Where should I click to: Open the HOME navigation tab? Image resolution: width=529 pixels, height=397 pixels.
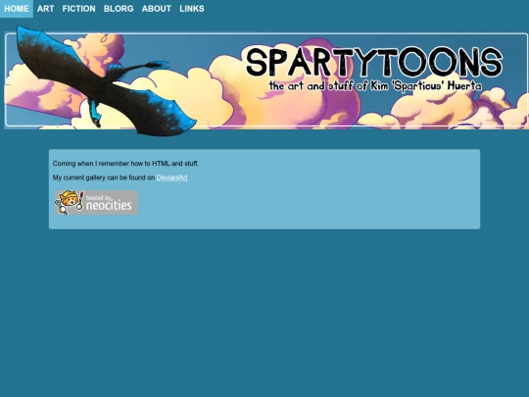(17, 9)
